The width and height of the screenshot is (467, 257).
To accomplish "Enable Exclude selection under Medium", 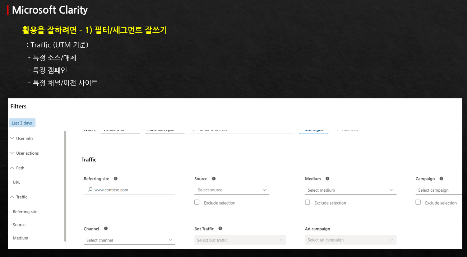I will coord(308,202).
